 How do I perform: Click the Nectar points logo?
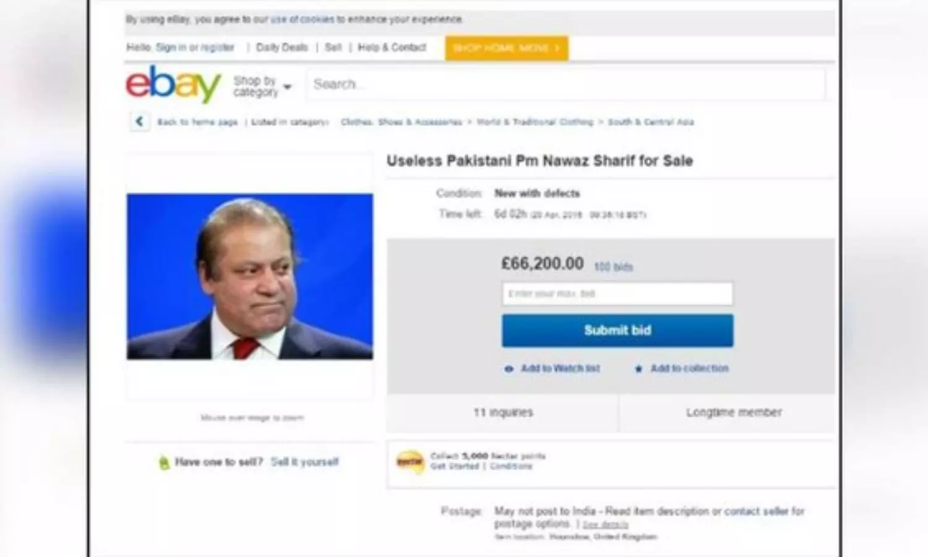coord(409,462)
